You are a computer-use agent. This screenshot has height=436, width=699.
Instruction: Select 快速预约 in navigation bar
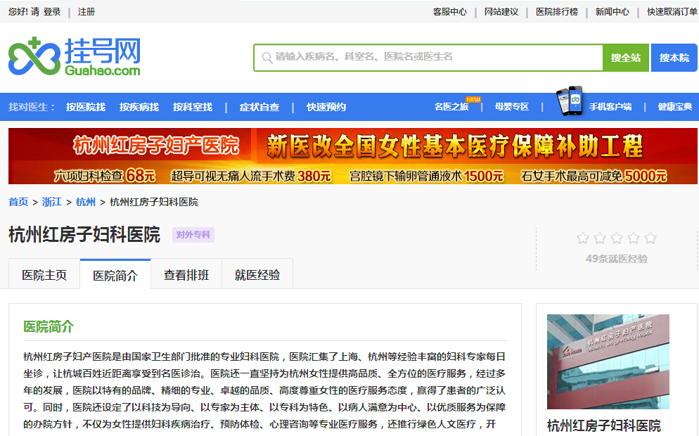326,107
